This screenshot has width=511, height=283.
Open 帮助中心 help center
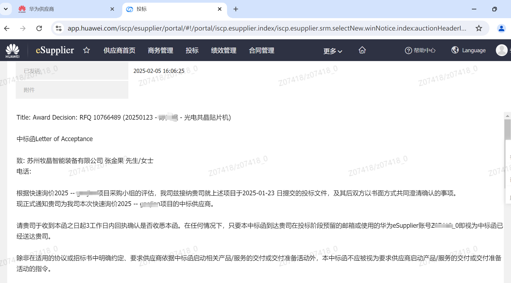click(420, 50)
